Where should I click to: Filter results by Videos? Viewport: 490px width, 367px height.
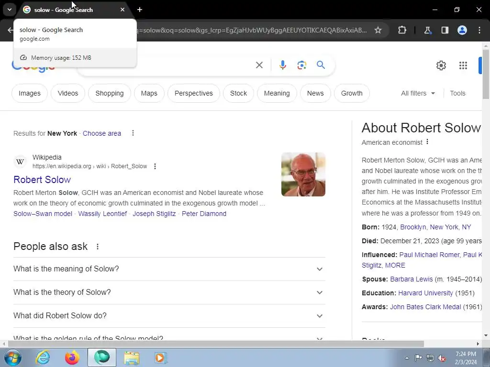(68, 93)
